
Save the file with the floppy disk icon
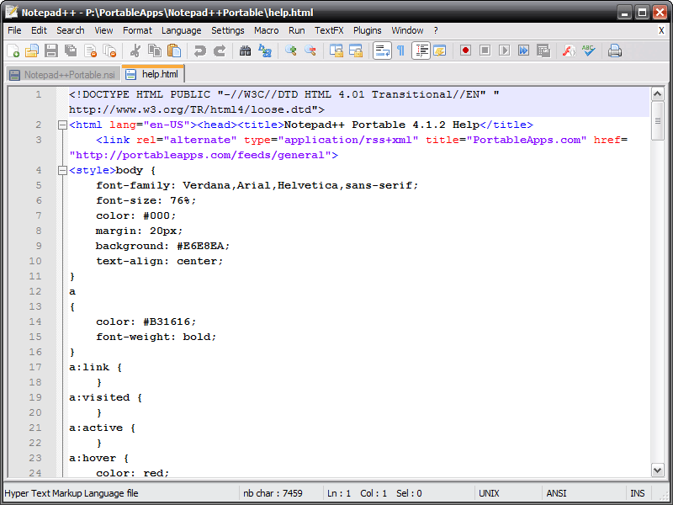point(51,50)
